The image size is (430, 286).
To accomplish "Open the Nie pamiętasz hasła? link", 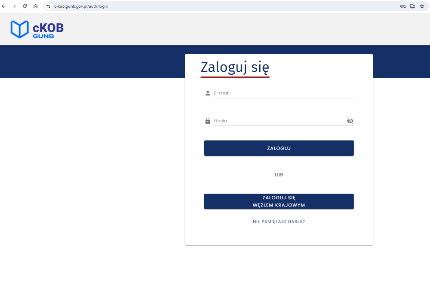I will point(279,222).
